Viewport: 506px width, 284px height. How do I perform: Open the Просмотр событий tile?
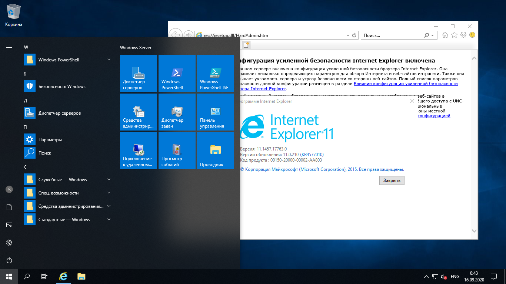(177, 151)
